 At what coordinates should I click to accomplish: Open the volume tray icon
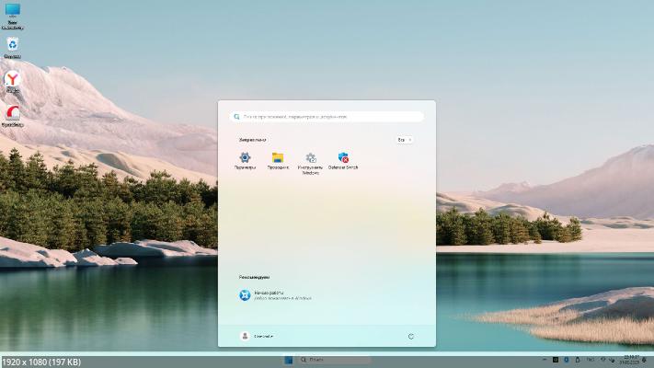tap(613, 360)
